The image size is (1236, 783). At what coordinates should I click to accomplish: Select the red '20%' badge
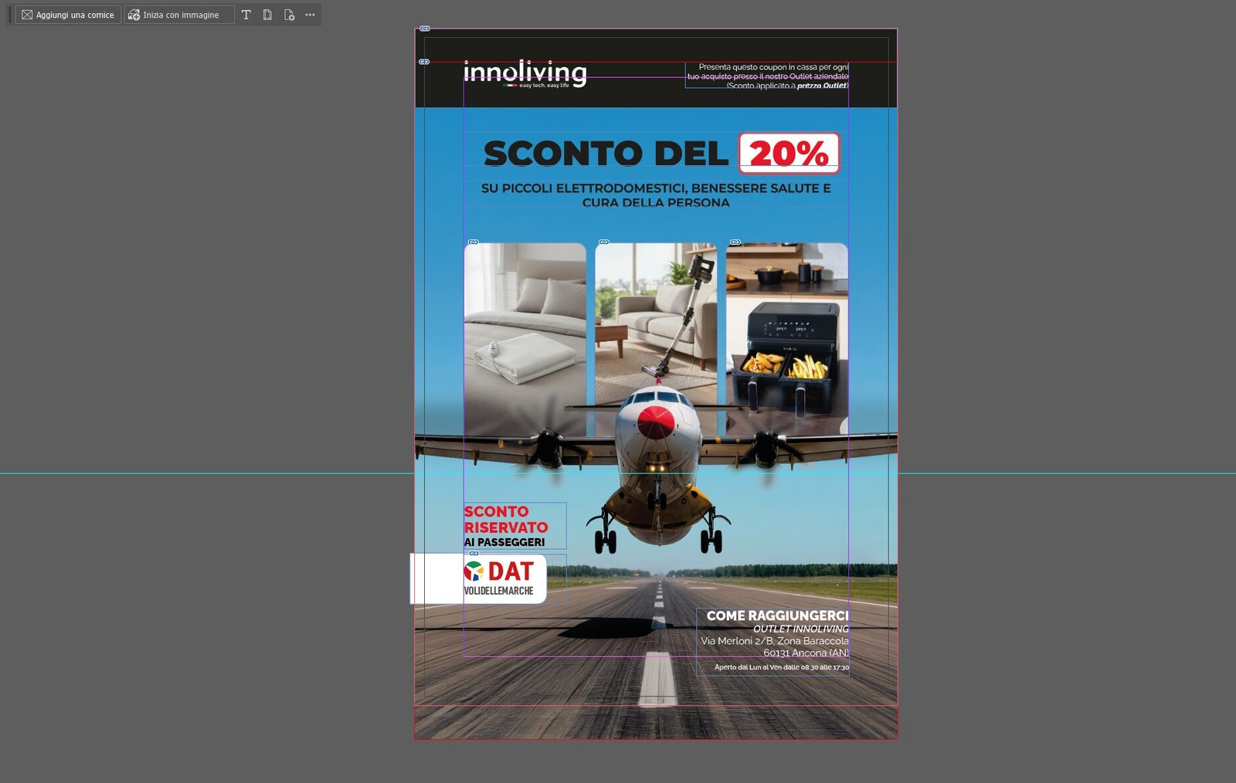pyautogui.click(x=789, y=154)
